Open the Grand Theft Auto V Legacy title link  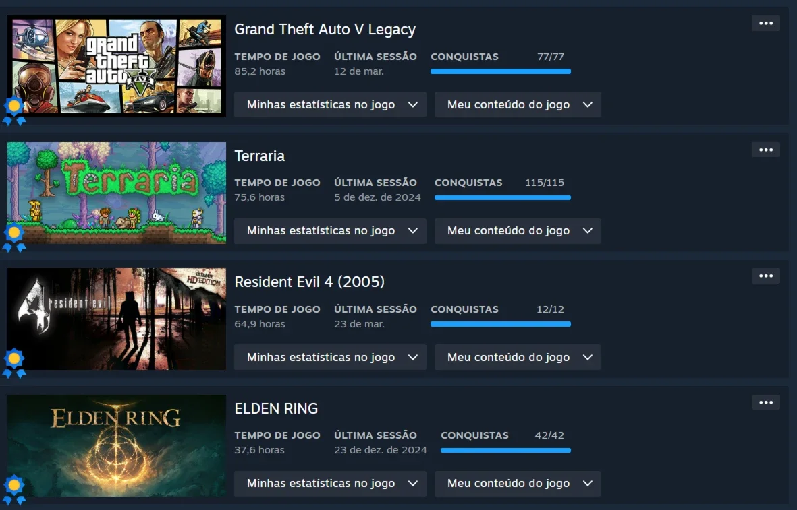tap(325, 30)
